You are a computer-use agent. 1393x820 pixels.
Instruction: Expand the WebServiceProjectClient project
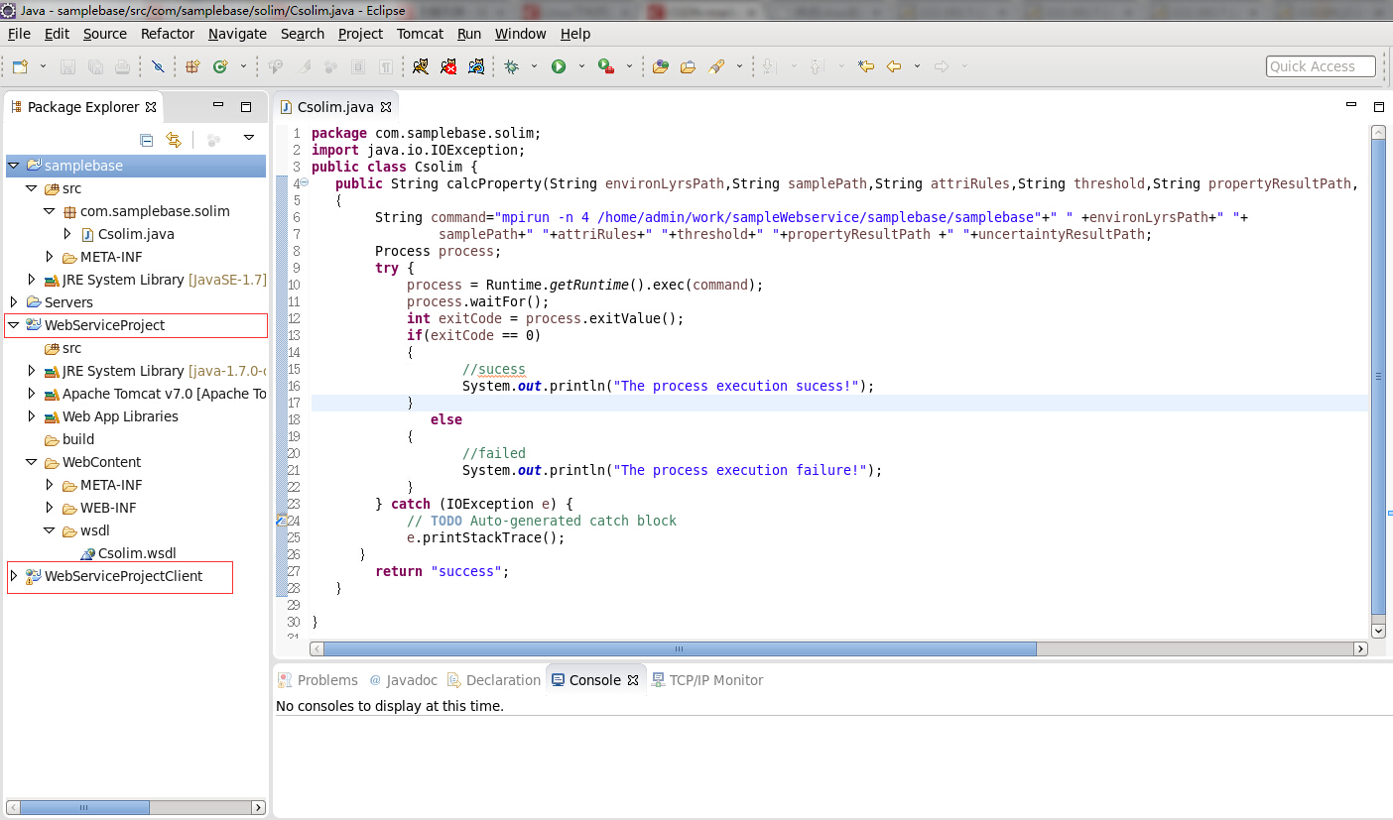tap(14, 575)
